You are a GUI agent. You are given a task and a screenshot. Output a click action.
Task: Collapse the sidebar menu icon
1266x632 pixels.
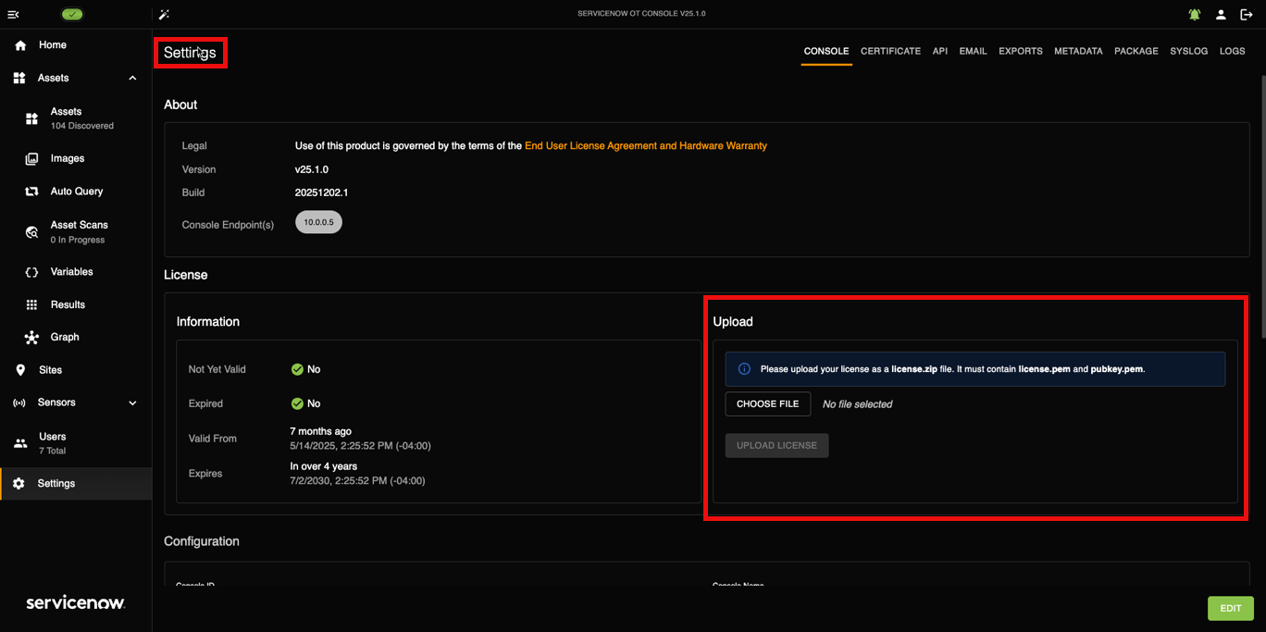pyautogui.click(x=13, y=15)
